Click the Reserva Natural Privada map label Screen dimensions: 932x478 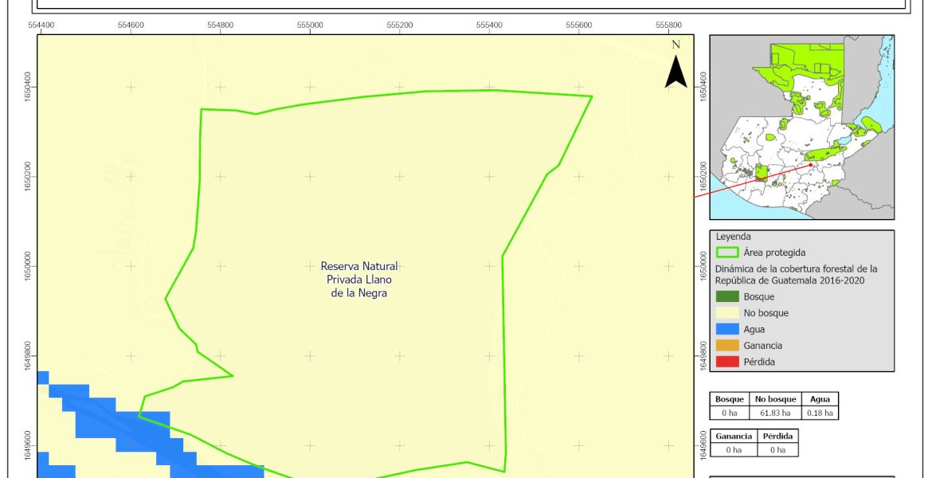tap(358, 280)
